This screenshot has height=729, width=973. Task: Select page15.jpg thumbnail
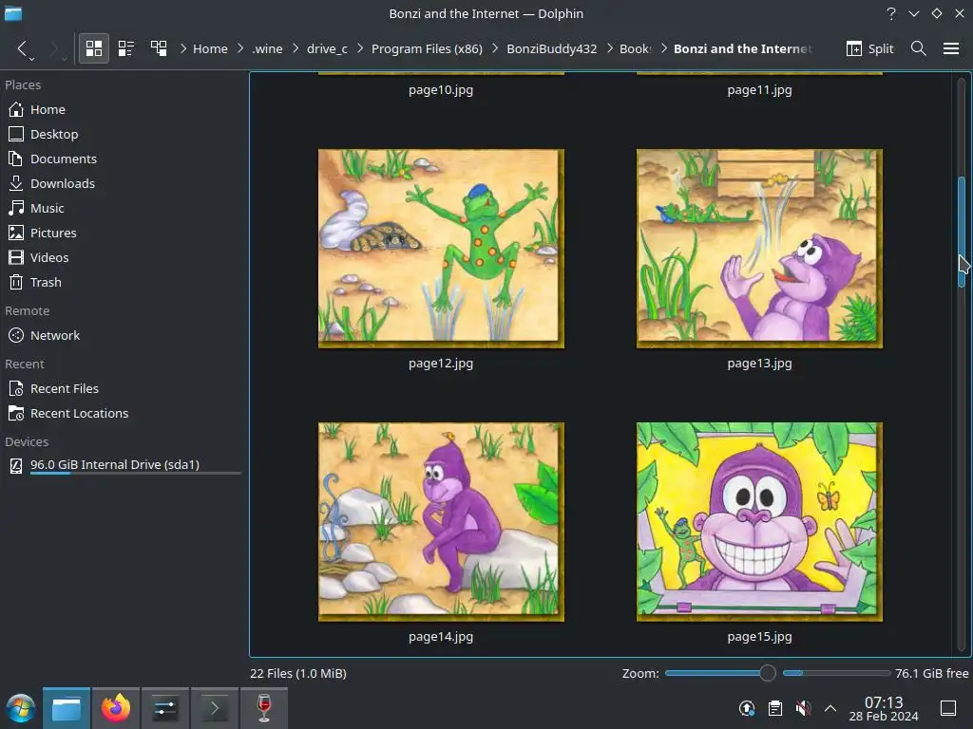click(759, 522)
